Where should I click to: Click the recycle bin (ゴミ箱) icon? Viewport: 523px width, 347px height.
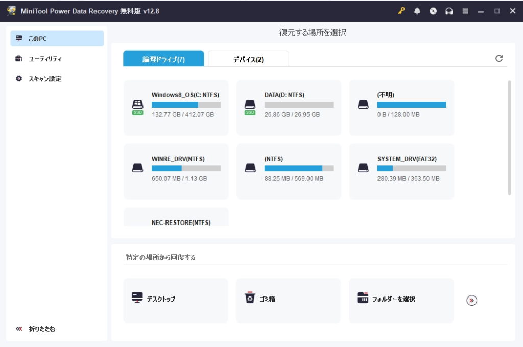click(x=249, y=299)
